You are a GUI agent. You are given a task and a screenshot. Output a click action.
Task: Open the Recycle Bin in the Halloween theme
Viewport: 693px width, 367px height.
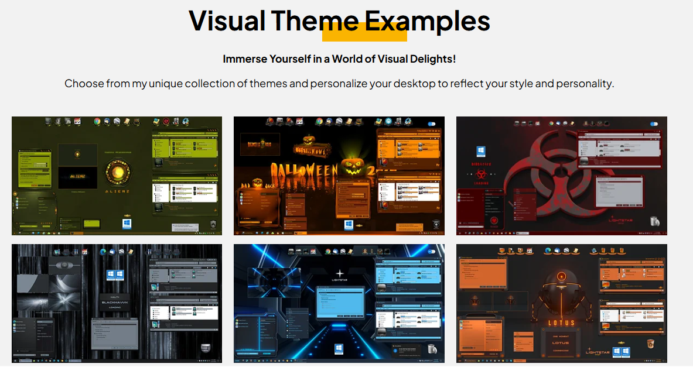coord(435,224)
